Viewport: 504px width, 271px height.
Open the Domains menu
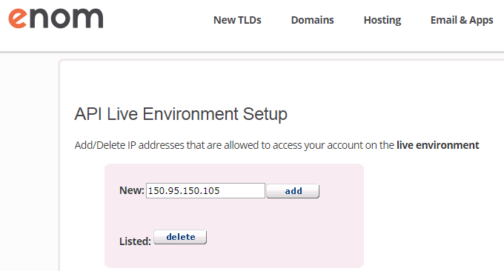313,20
